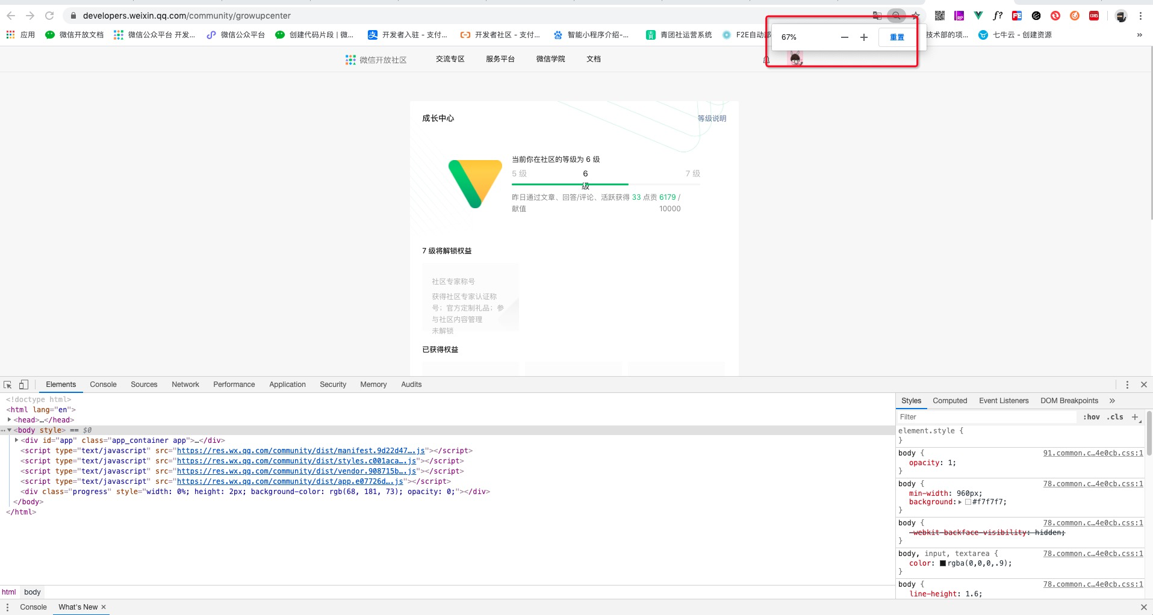The width and height of the screenshot is (1153, 615).
Task: Switch to the Computed tab in styles pane
Action: click(x=950, y=401)
